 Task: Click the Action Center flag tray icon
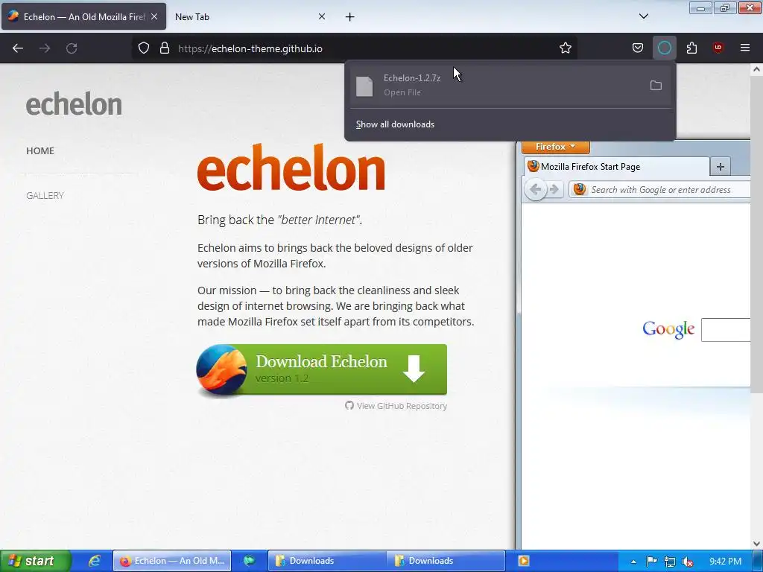pyautogui.click(x=651, y=562)
